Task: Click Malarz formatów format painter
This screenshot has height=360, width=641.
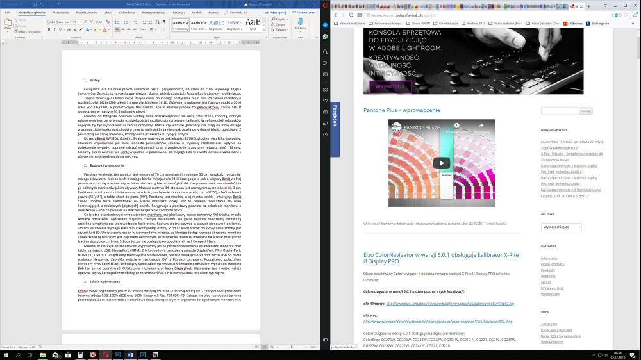Action: [x=28, y=31]
